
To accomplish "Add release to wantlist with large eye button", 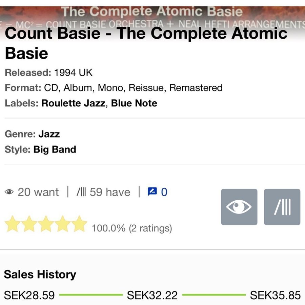I will [239, 207].
